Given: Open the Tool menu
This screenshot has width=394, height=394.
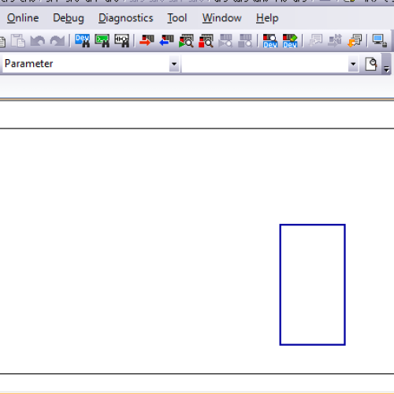Looking at the screenshot, I should pyautogui.click(x=177, y=18).
